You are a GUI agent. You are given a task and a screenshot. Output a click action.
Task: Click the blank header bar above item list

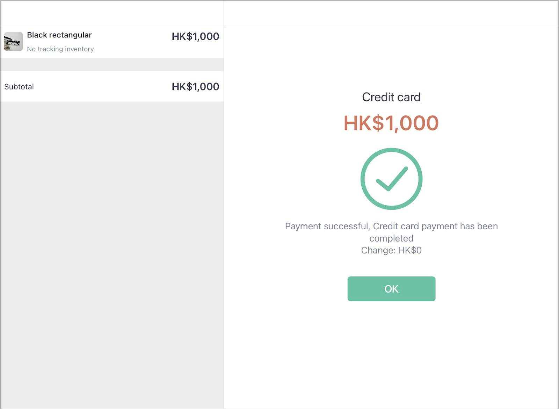click(112, 14)
